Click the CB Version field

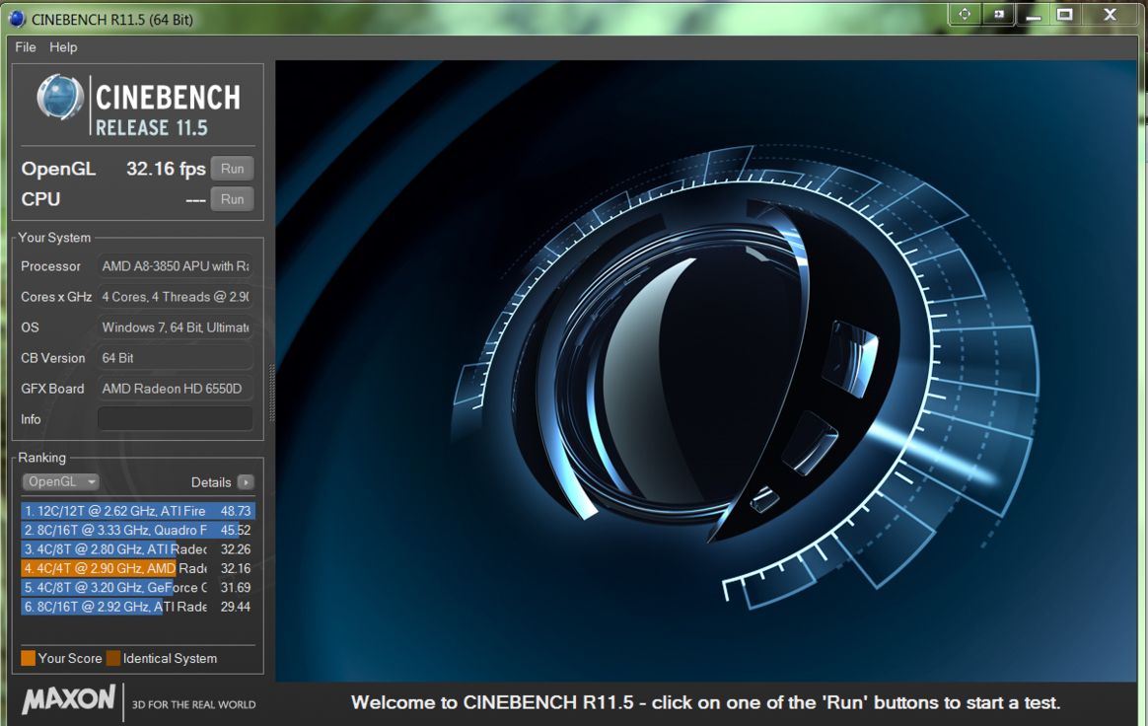point(175,358)
